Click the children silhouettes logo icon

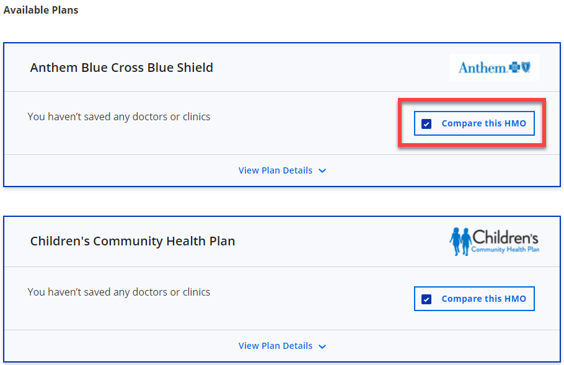[460, 241]
